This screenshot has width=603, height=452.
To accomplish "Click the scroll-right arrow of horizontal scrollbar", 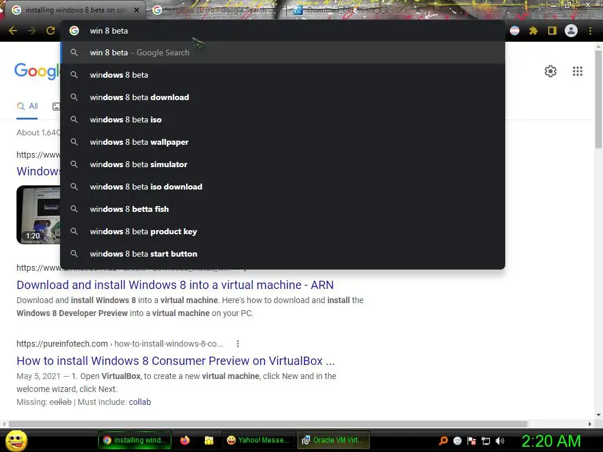I will click(590, 424).
